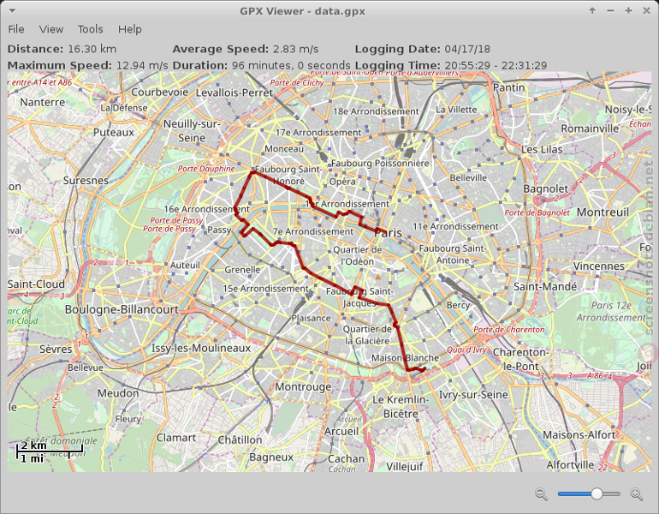Click the Duration value 96 minutes, 0 seconds
Screen dimensions: 659x514
point(291,65)
